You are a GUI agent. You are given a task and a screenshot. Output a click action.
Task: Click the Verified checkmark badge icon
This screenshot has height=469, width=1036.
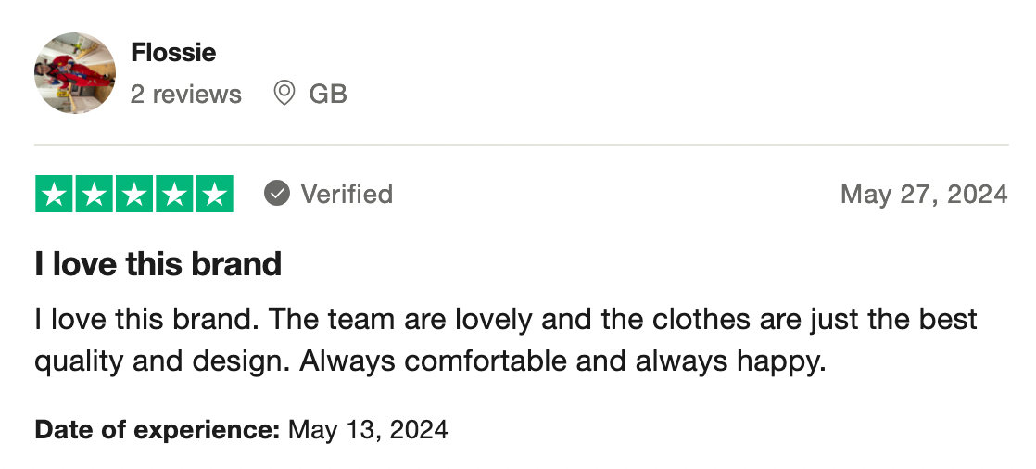276,194
